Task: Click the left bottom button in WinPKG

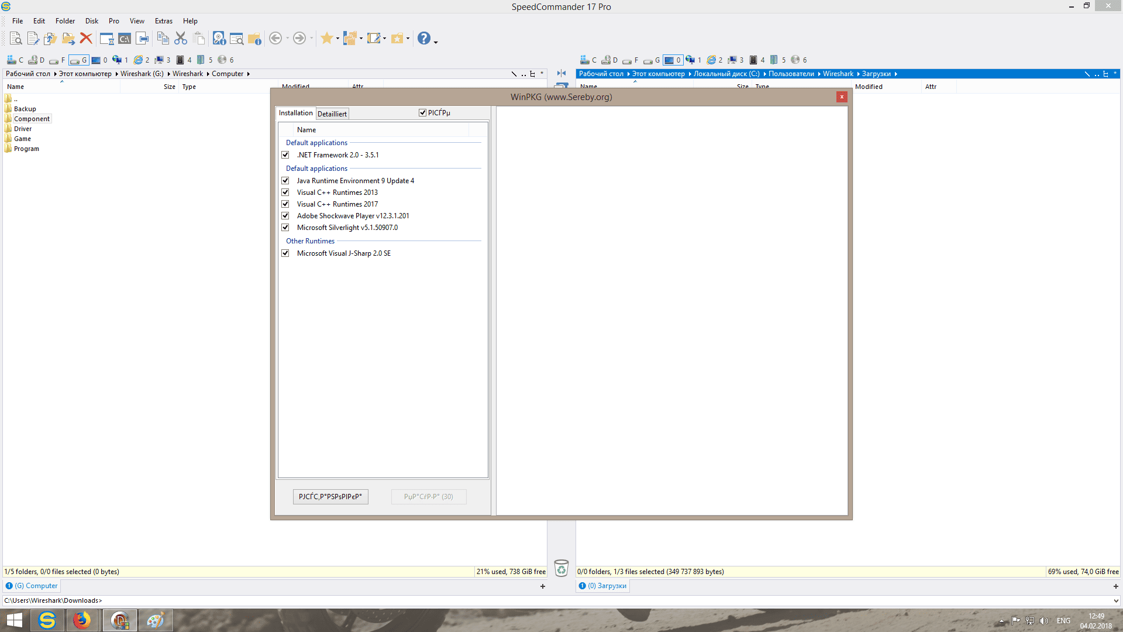Action: (x=330, y=497)
